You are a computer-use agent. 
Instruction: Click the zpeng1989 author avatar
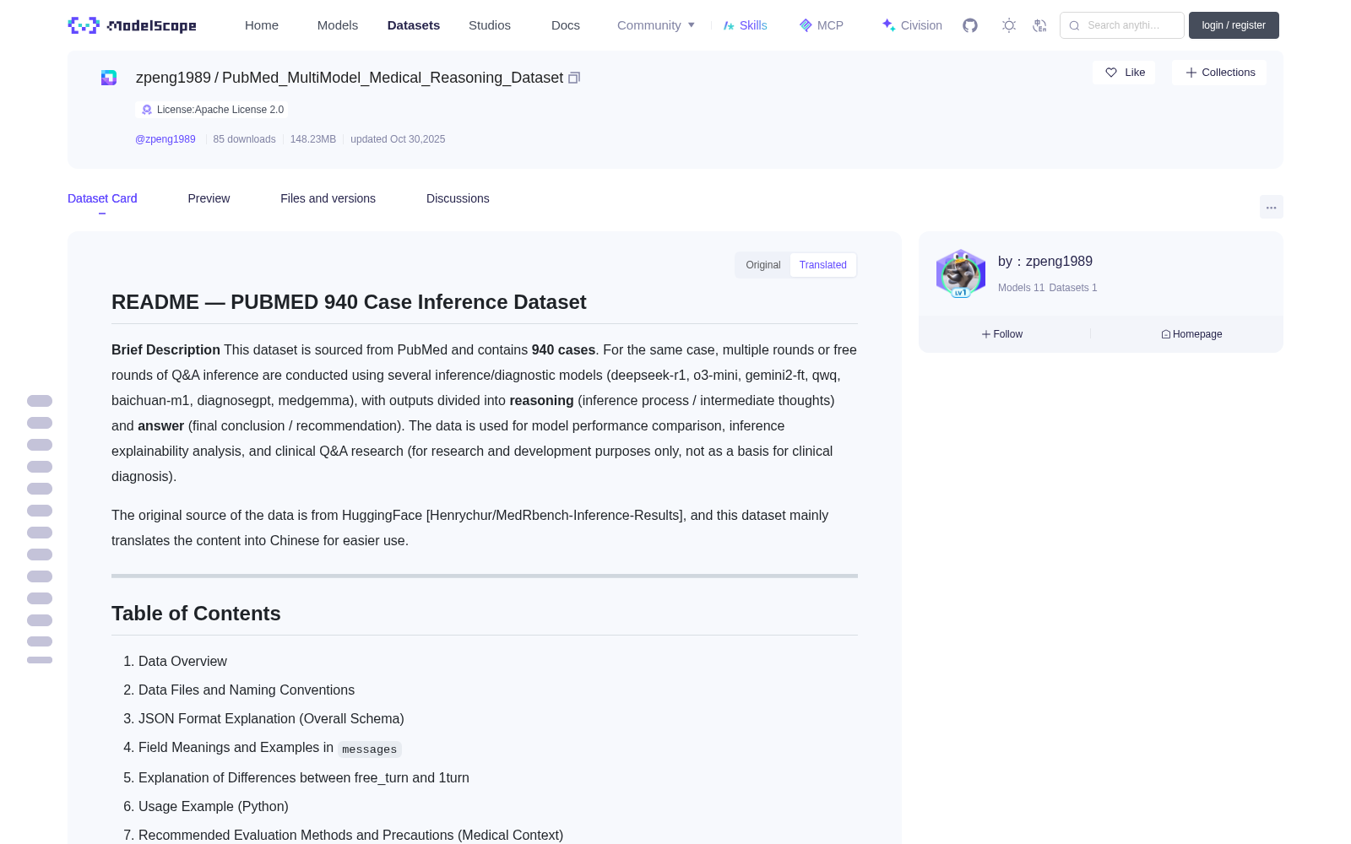pos(961,273)
